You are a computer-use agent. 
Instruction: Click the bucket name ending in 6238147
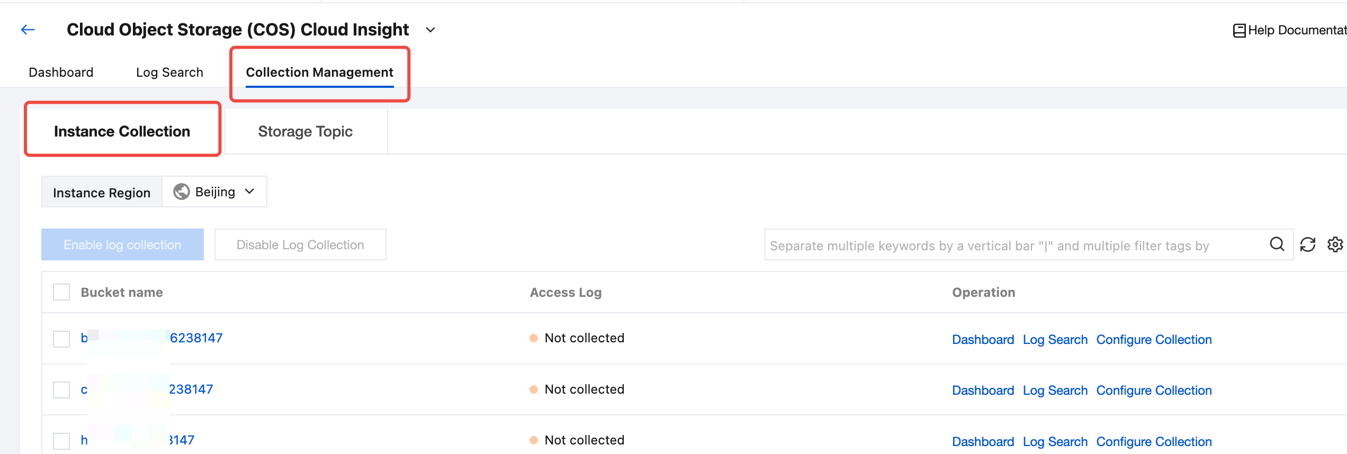point(196,338)
